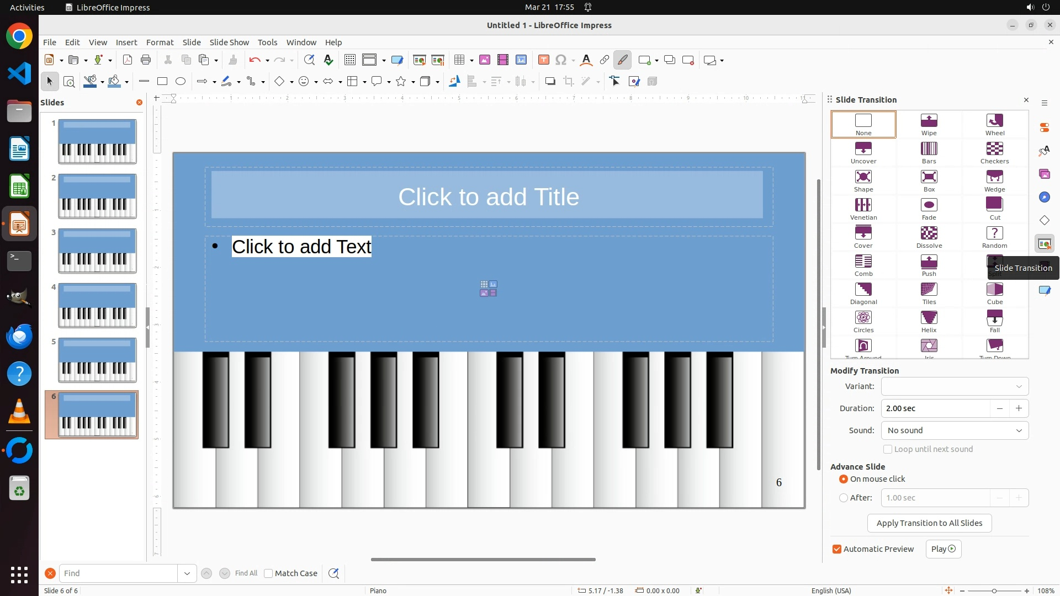Image resolution: width=1060 pixels, height=596 pixels.
Task: Open the Special Character (omega) tool
Action: (x=561, y=60)
